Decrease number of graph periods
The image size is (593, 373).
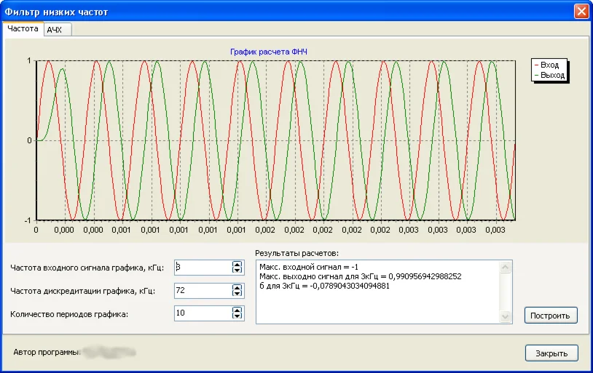pos(236,317)
